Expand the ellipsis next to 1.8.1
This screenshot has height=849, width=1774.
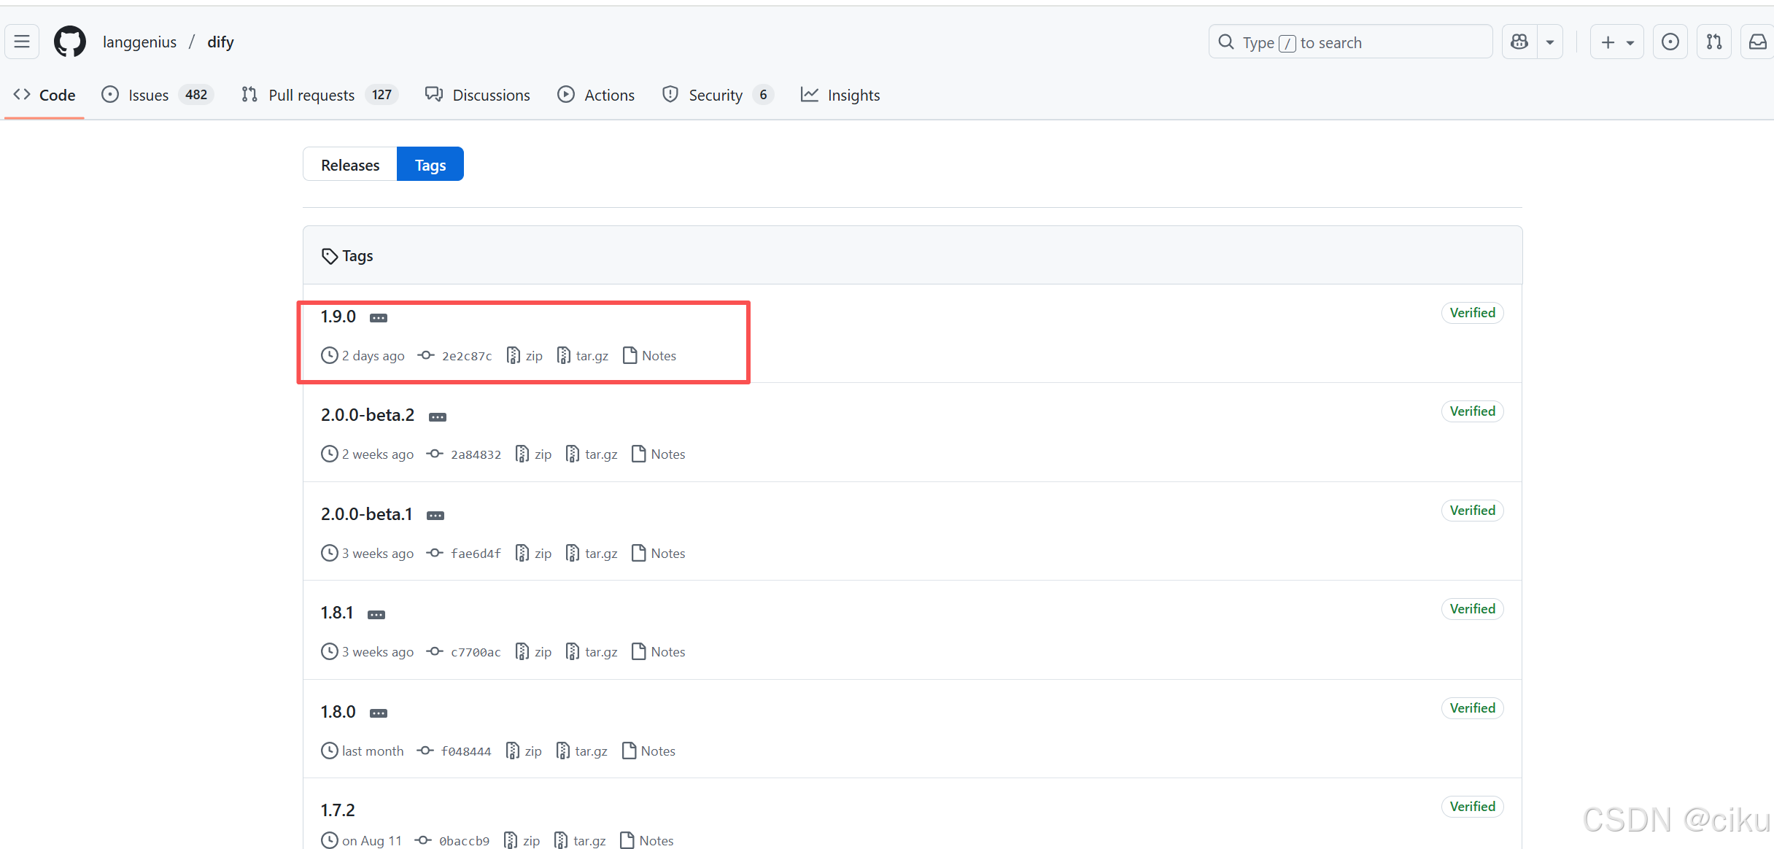376,615
